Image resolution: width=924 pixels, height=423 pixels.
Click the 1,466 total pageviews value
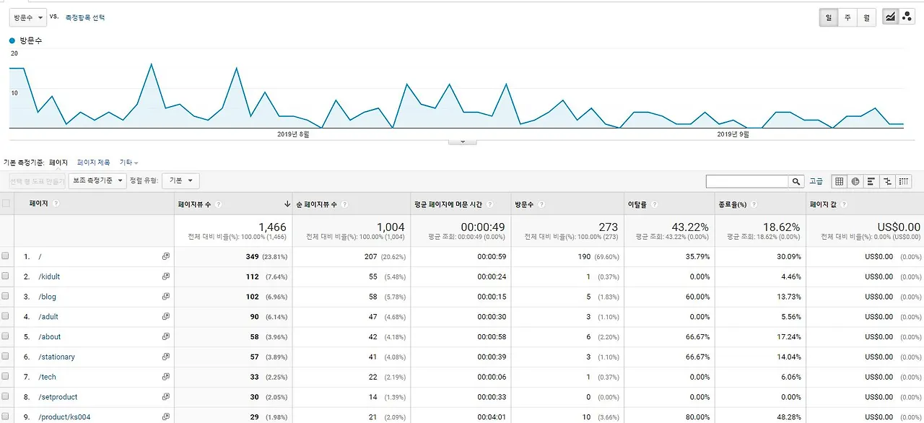pos(272,227)
